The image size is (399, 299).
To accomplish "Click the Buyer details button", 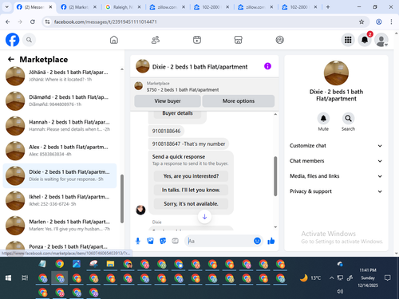I will (x=177, y=113).
